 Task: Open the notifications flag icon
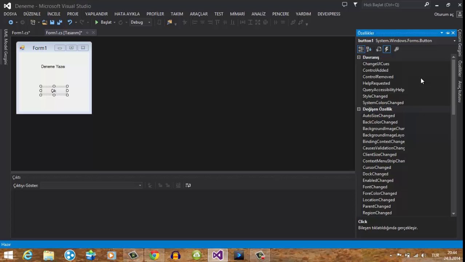click(x=355, y=5)
